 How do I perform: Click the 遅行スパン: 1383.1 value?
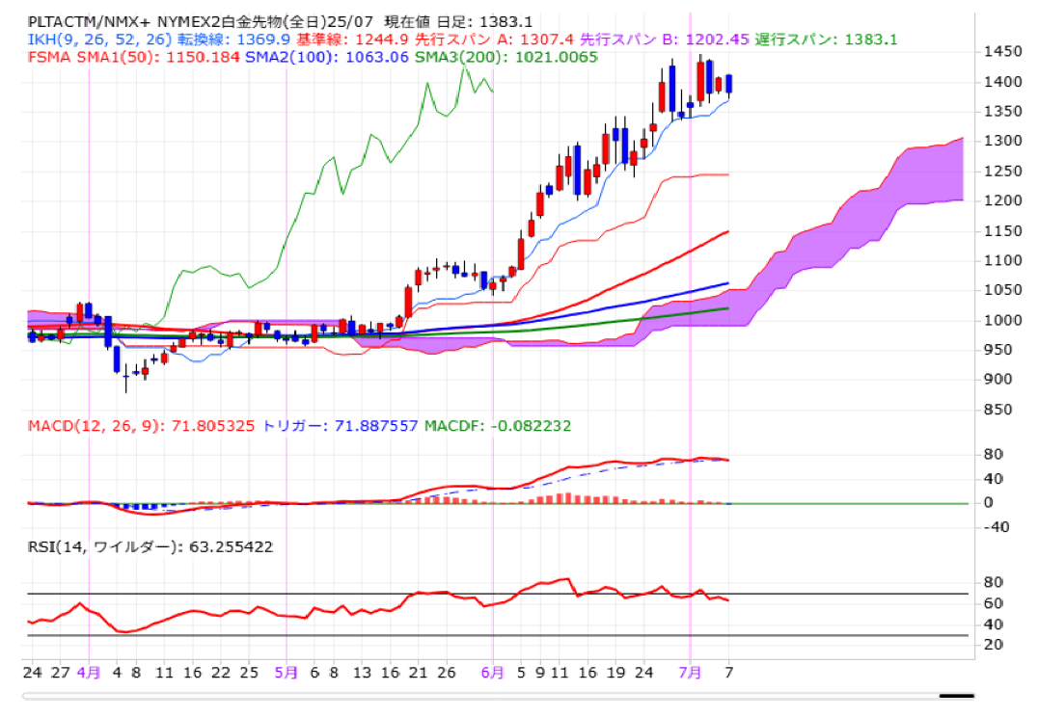click(x=826, y=40)
